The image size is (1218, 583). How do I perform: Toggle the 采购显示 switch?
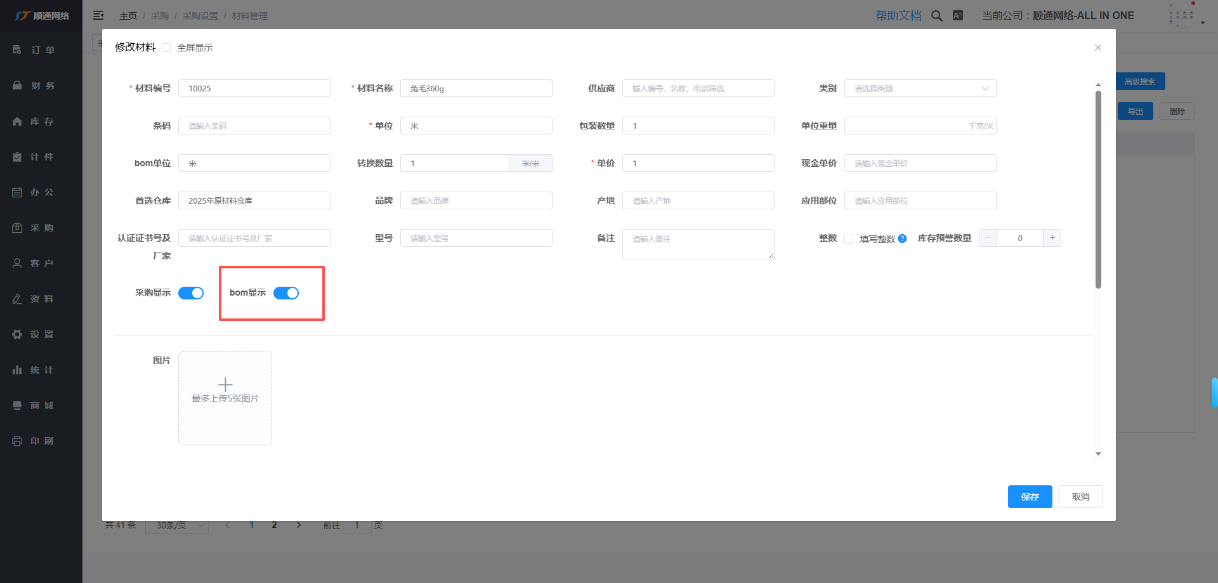pyautogui.click(x=191, y=293)
